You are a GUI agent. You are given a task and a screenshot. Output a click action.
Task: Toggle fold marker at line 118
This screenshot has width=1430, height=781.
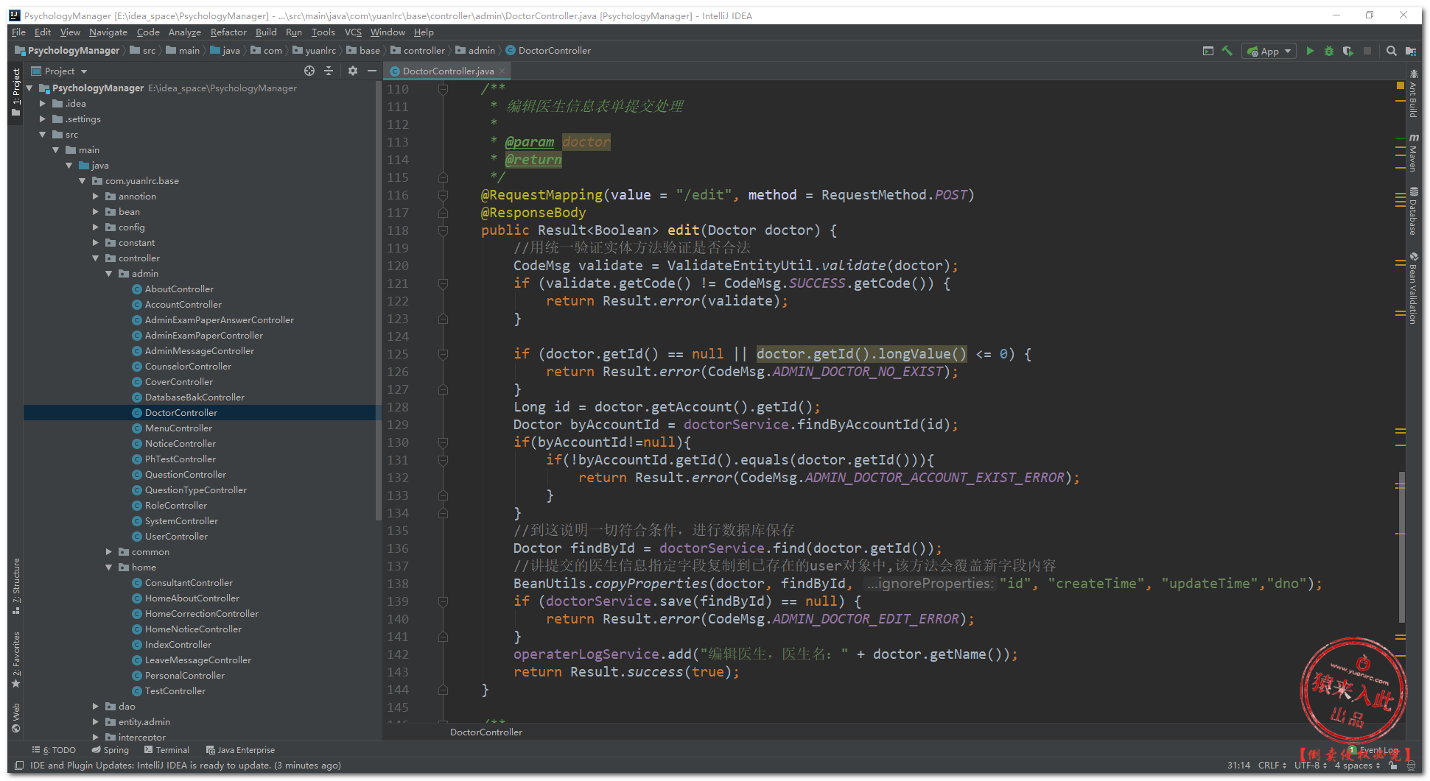pos(443,230)
